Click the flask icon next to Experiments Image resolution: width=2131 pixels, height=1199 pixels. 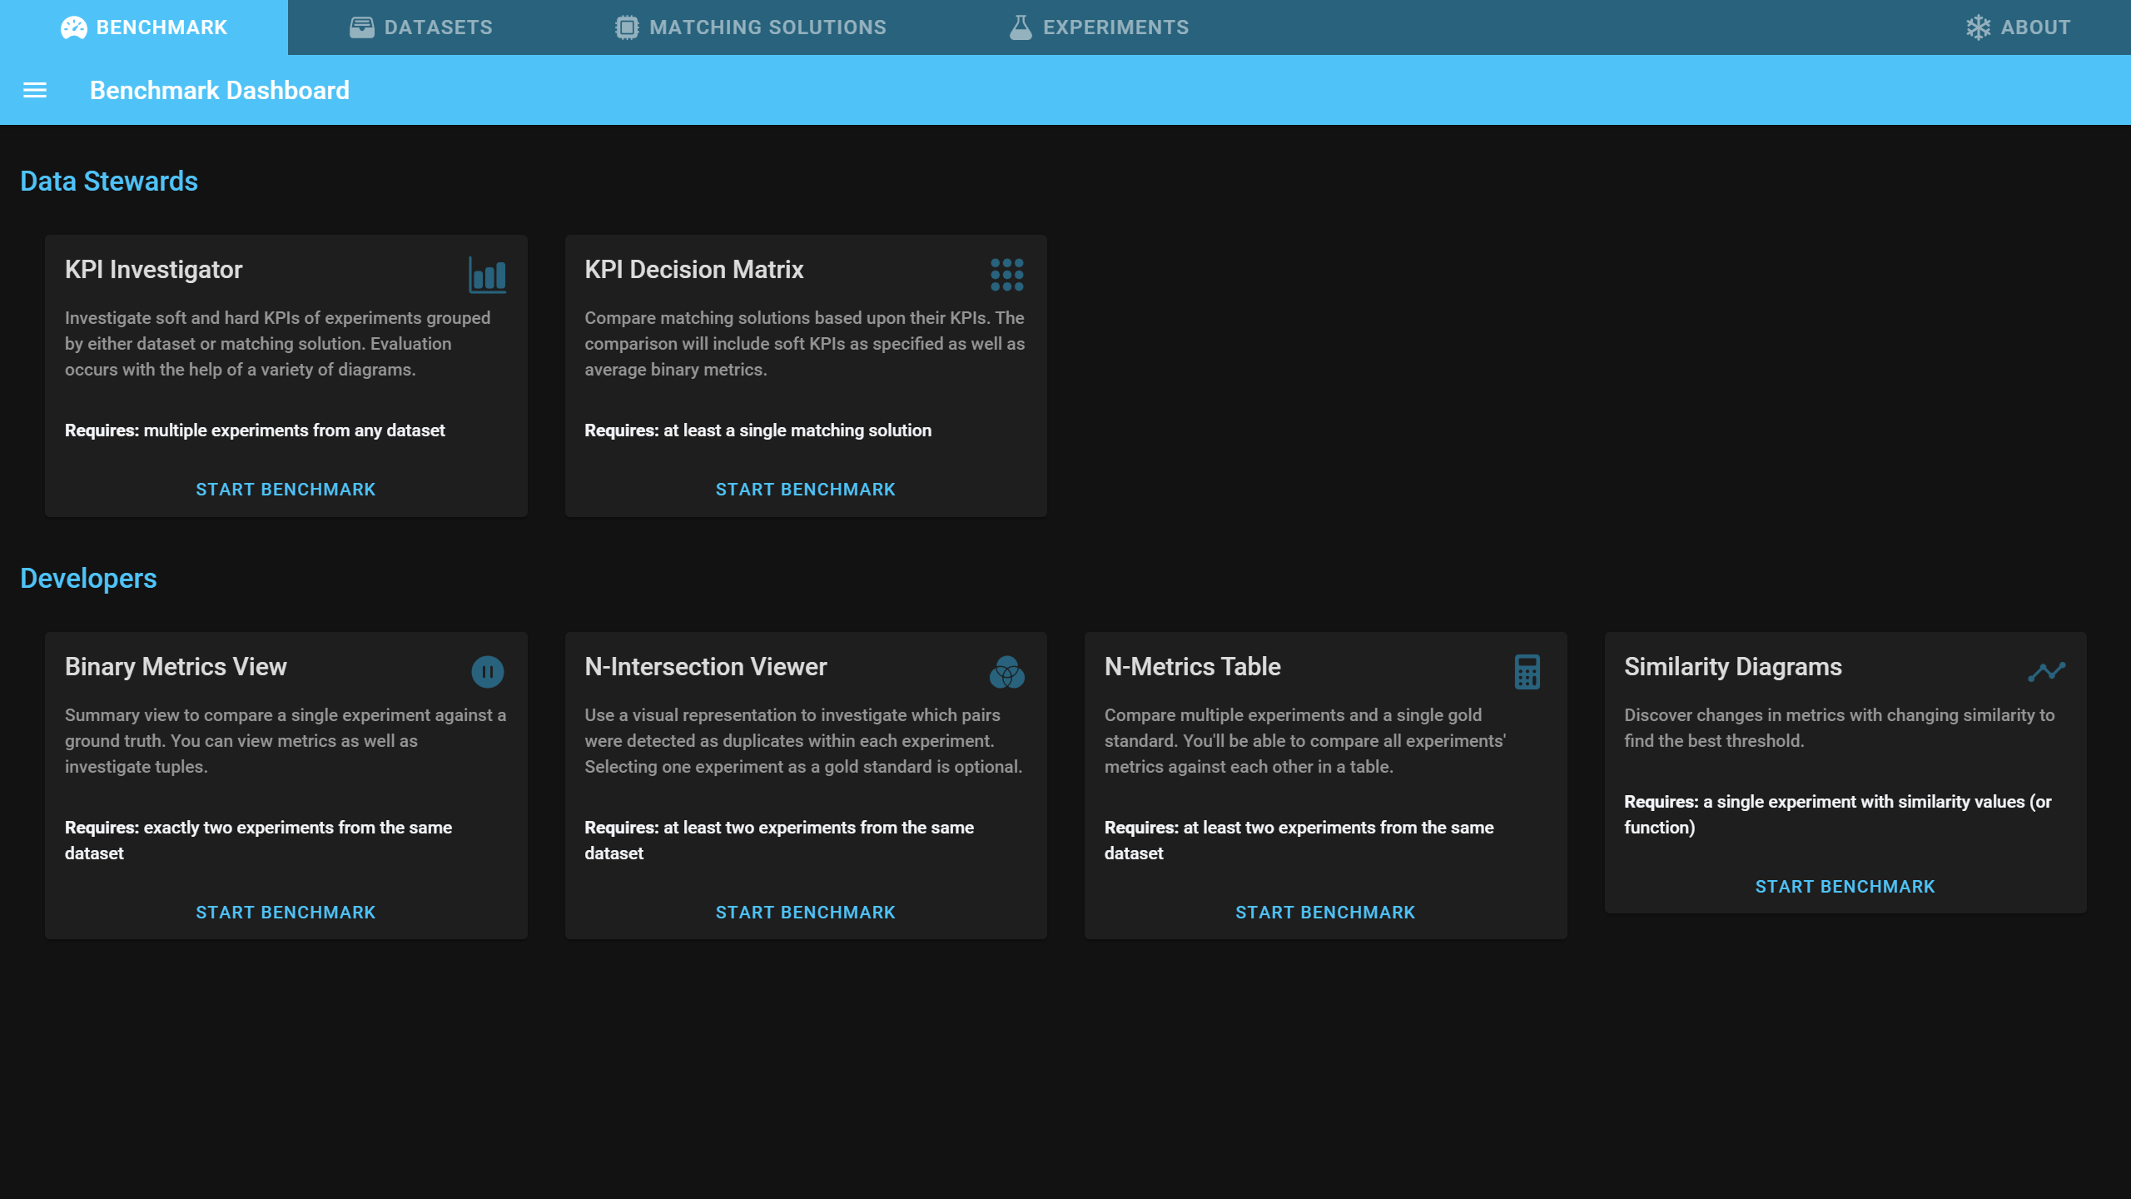[1021, 27]
